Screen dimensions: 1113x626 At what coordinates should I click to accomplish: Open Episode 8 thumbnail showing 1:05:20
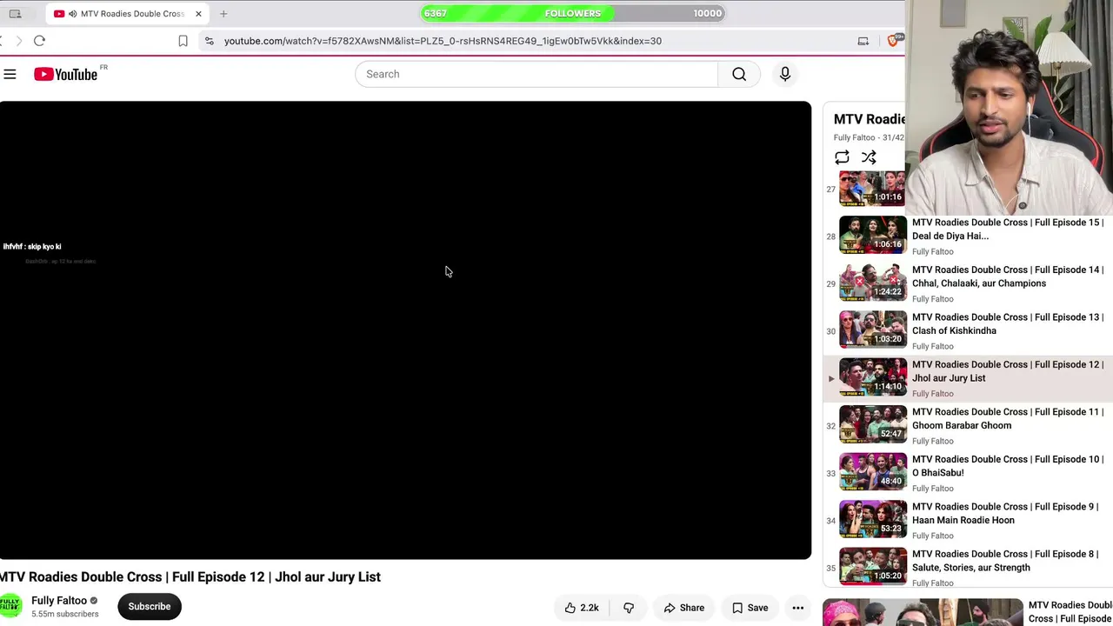(x=872, y=566)
